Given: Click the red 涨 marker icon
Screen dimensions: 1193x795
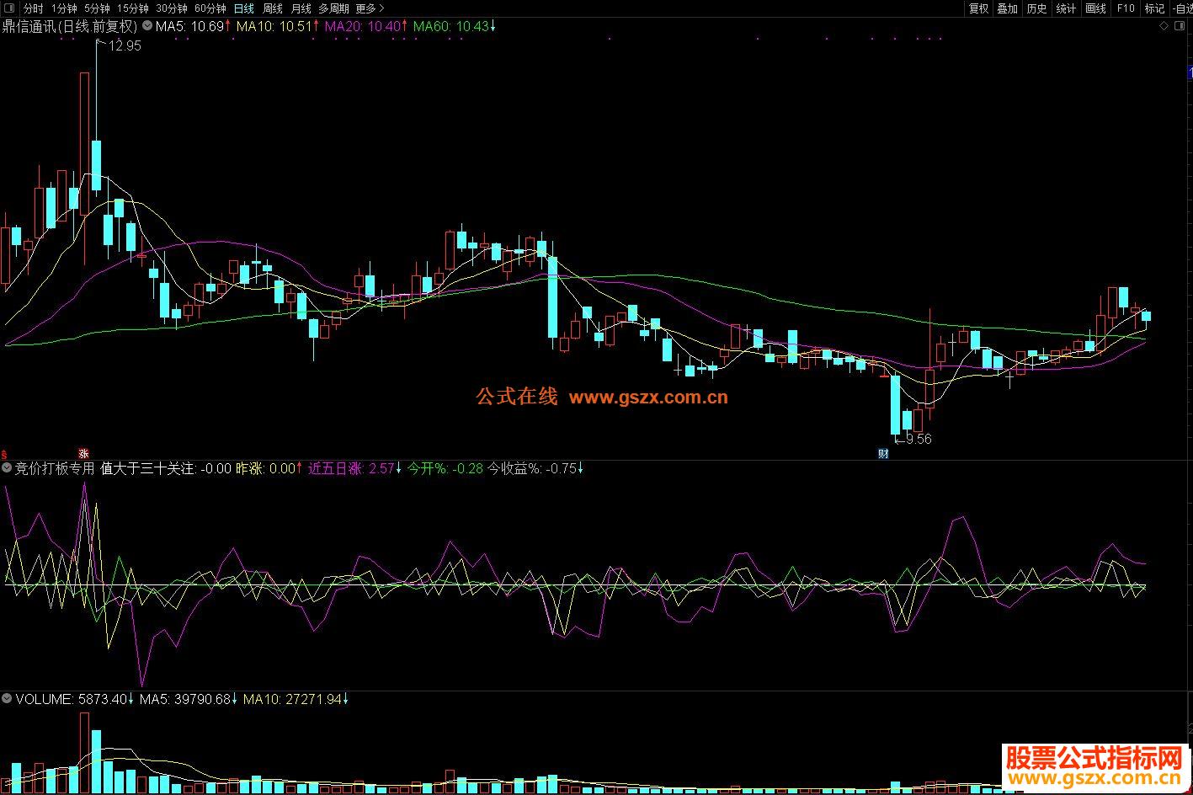Looking at the screenshot, I should (83, 453).
